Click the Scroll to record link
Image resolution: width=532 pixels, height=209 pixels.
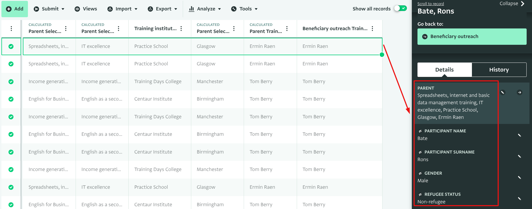tap(430, 4)
